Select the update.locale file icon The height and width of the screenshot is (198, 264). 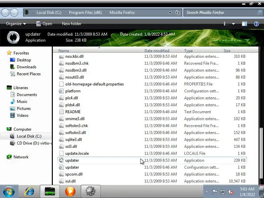coord(61,153)
